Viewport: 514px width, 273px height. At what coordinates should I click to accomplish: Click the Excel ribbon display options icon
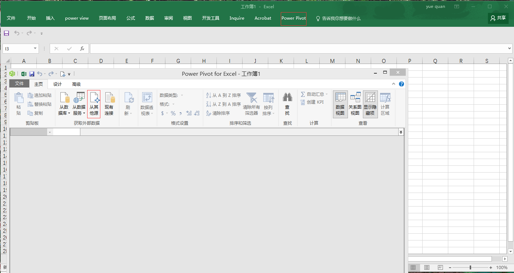click(x=456, y=6)
